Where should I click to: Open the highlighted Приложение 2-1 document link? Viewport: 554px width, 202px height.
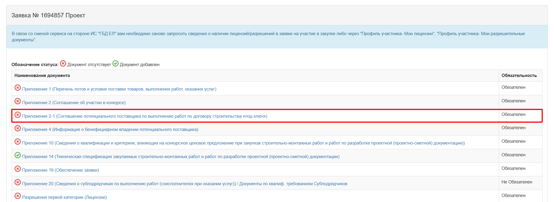(x=144, y=116)
